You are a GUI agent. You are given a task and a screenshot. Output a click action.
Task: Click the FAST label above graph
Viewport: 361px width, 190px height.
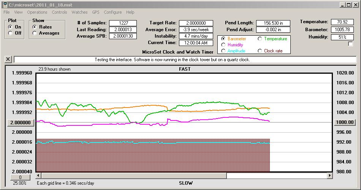tap(185, 69)
